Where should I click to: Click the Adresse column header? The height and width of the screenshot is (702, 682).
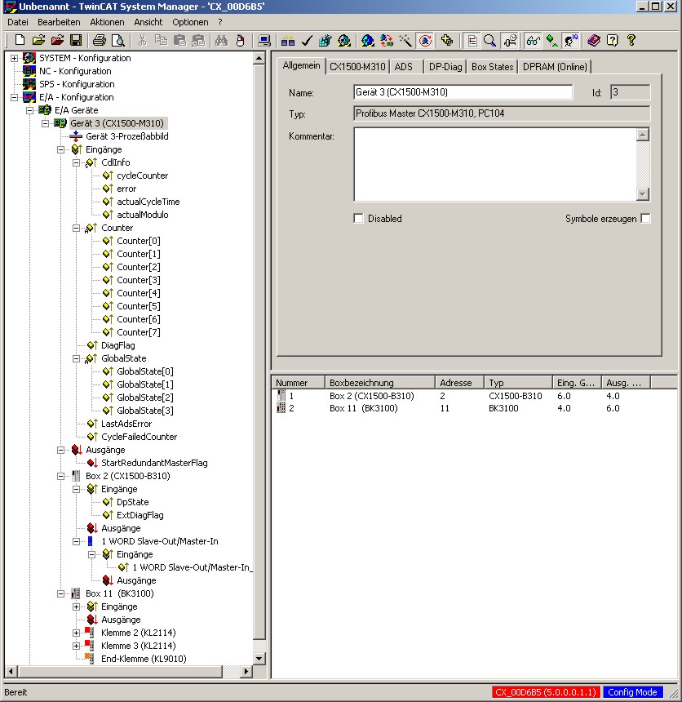[459, 383]
